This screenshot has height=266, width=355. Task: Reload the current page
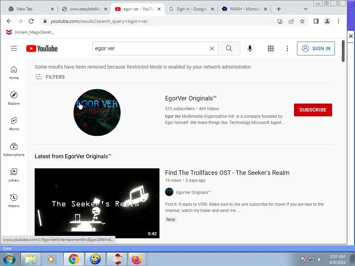tap(31, 21)
